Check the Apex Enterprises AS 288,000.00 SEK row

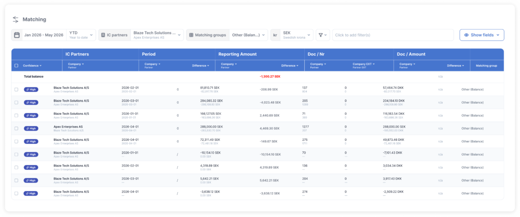click(x=17, y=129)
